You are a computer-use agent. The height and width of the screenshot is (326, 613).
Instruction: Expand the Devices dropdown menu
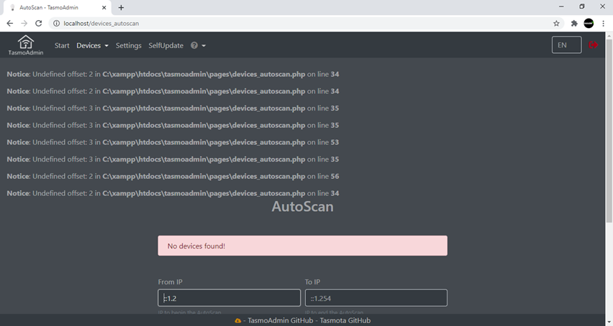coord(92,46)
